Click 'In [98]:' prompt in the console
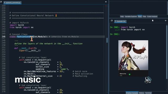Viewport: 168px width, 94px height. point(115,27)
